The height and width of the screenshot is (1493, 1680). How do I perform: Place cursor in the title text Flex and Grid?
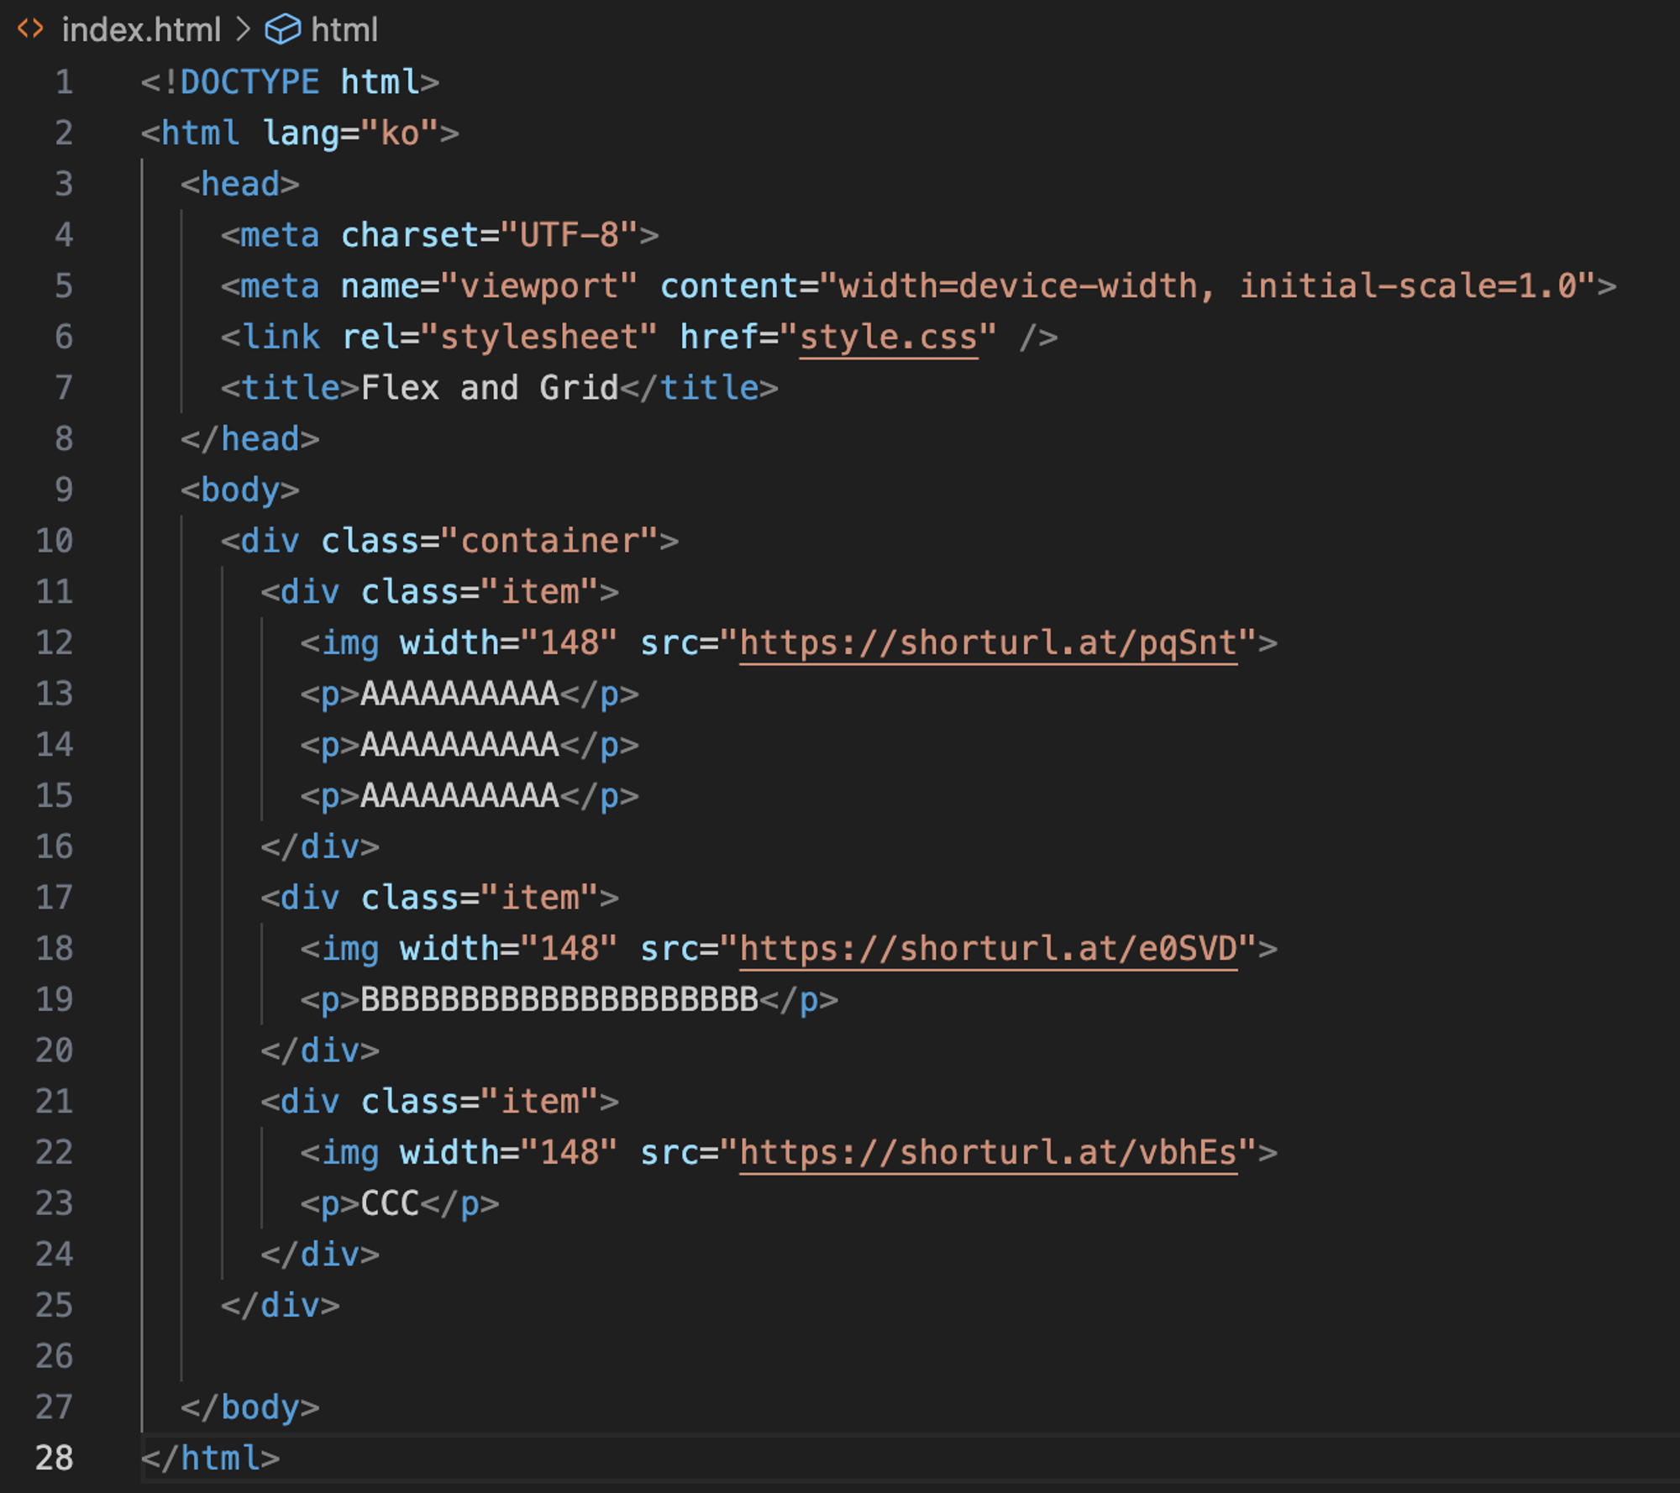click(x=489, y=388)
